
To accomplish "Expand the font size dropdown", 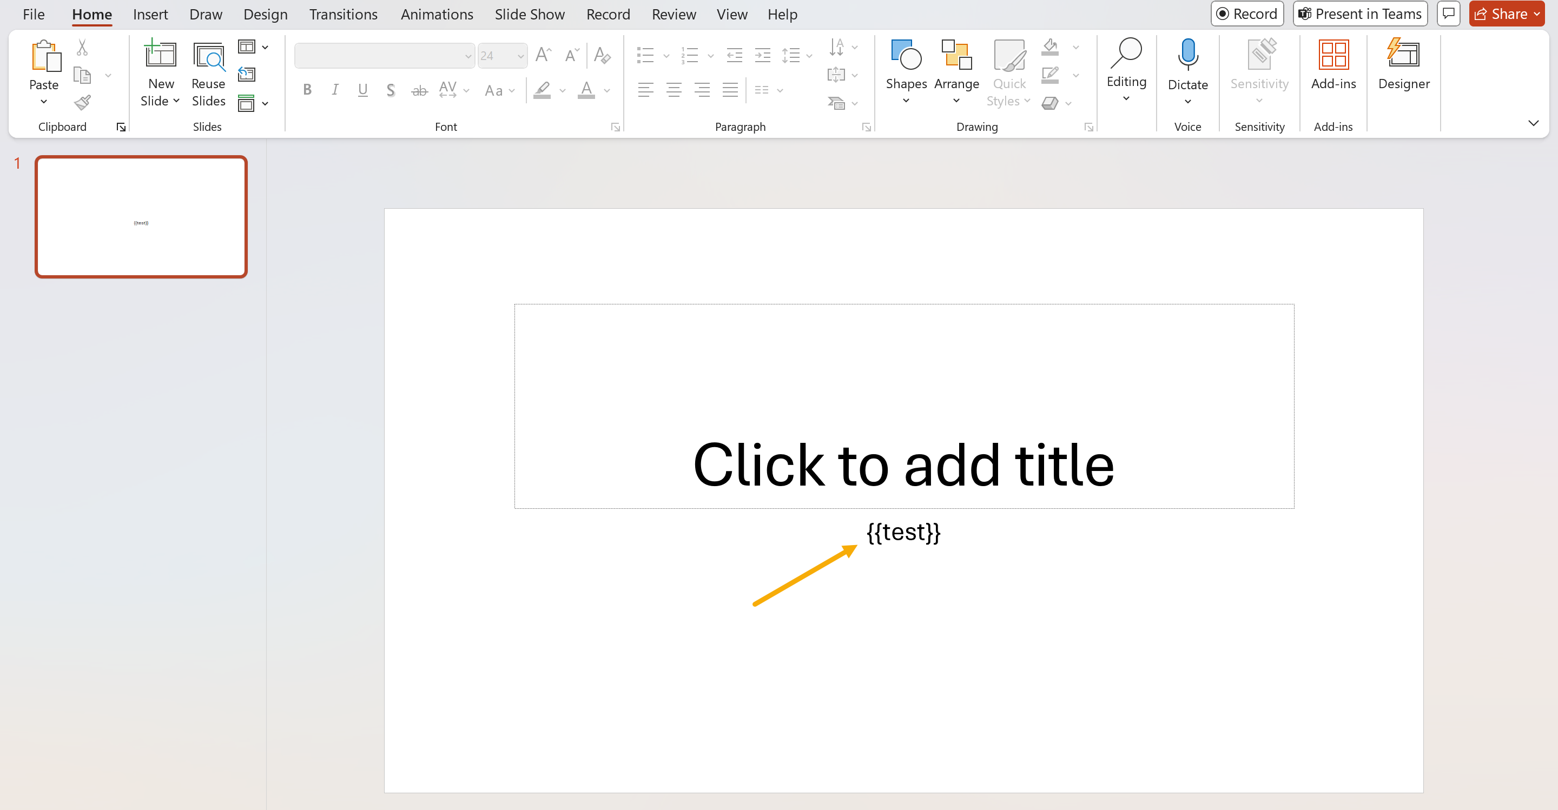I will coord(520,56).
